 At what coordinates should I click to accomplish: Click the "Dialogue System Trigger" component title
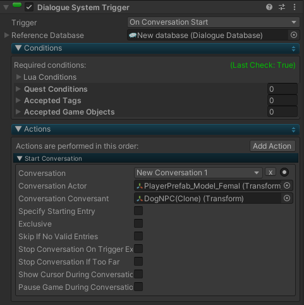83,8
